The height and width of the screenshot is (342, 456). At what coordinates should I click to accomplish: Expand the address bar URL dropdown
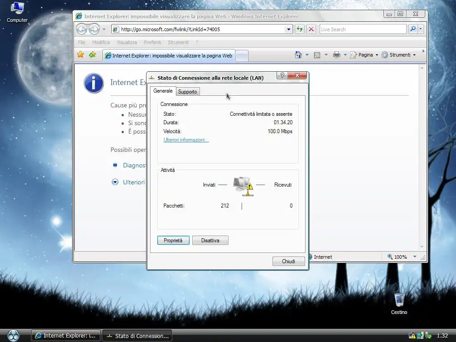289,29
